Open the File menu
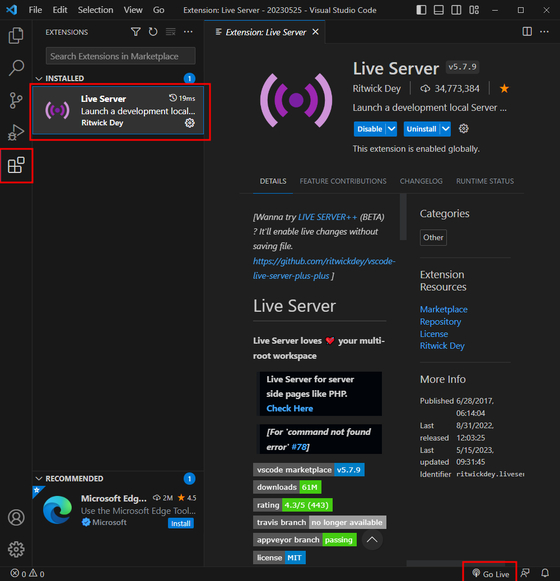 coord(35,10)
